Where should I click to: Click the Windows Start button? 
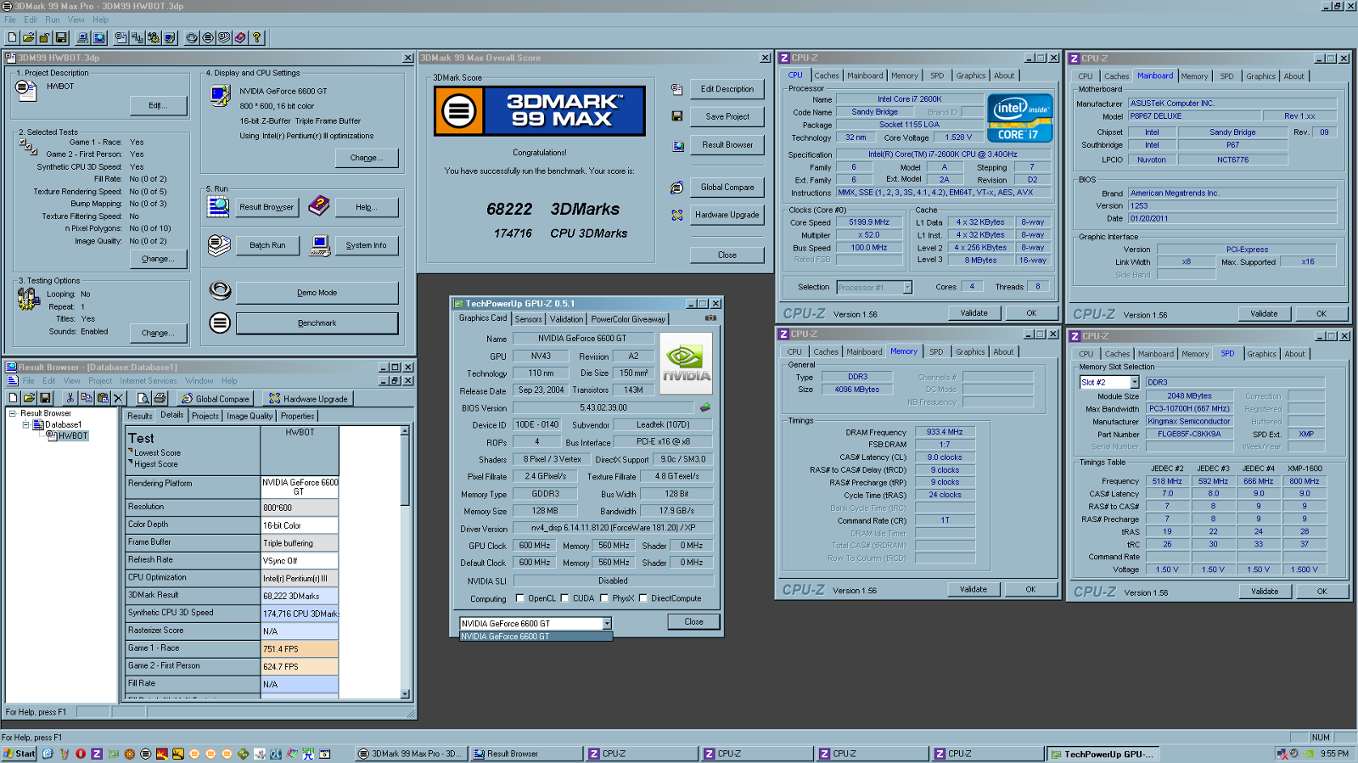click(19, 754)
